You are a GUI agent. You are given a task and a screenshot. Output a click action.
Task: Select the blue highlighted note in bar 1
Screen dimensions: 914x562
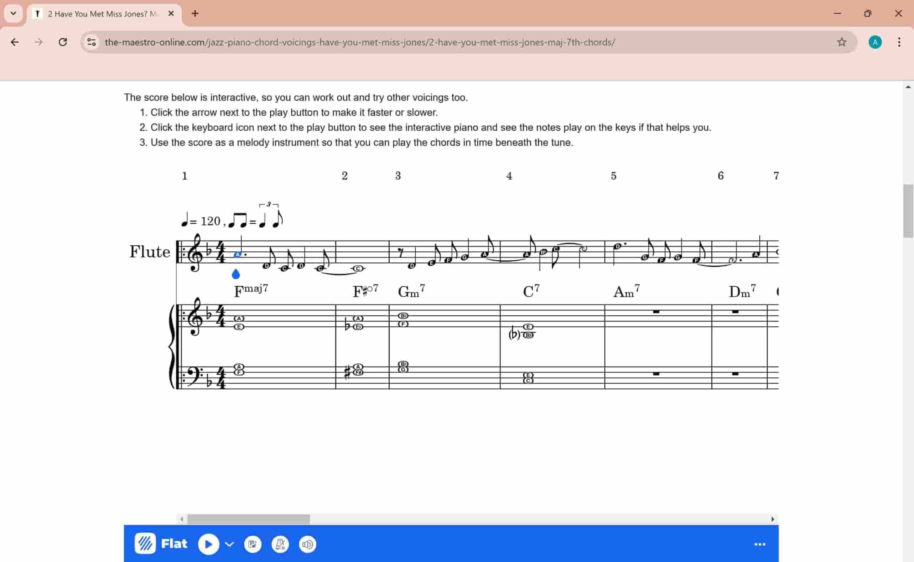pos(238,254)
